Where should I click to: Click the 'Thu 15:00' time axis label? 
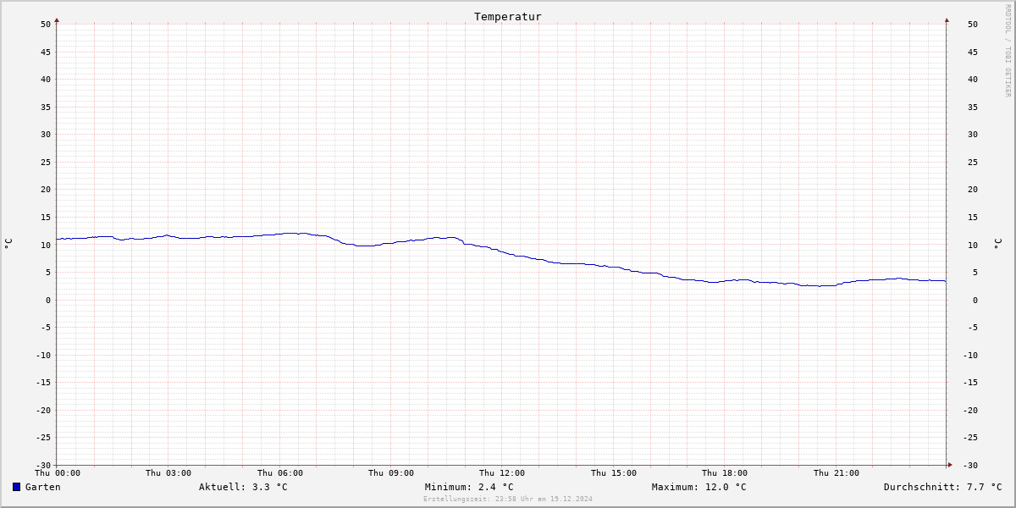click(x=614, y=473)
